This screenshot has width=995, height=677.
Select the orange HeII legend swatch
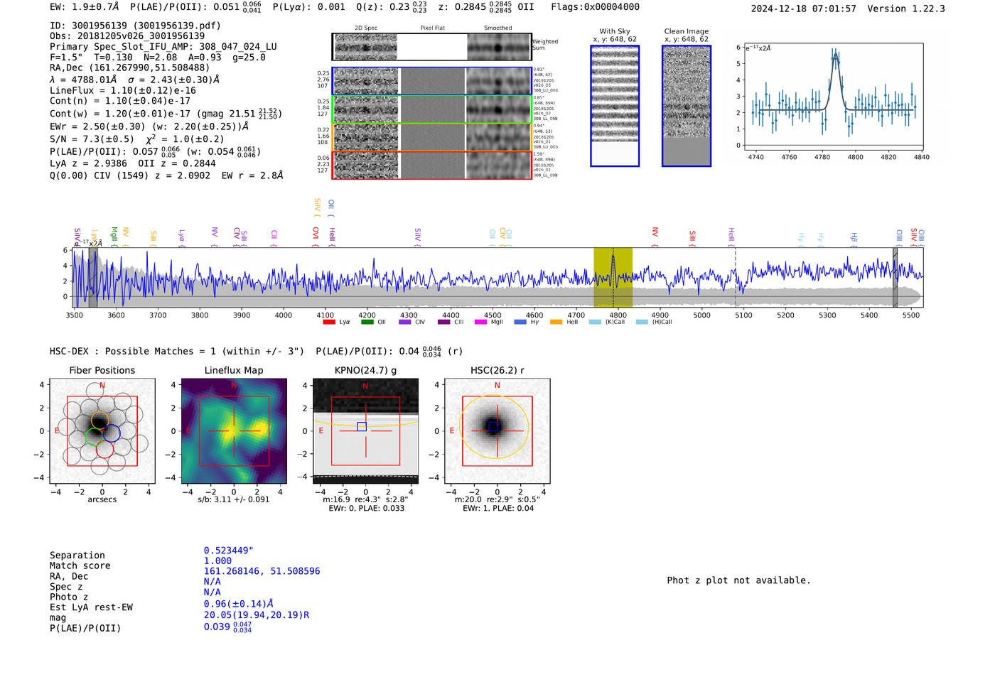556,323
